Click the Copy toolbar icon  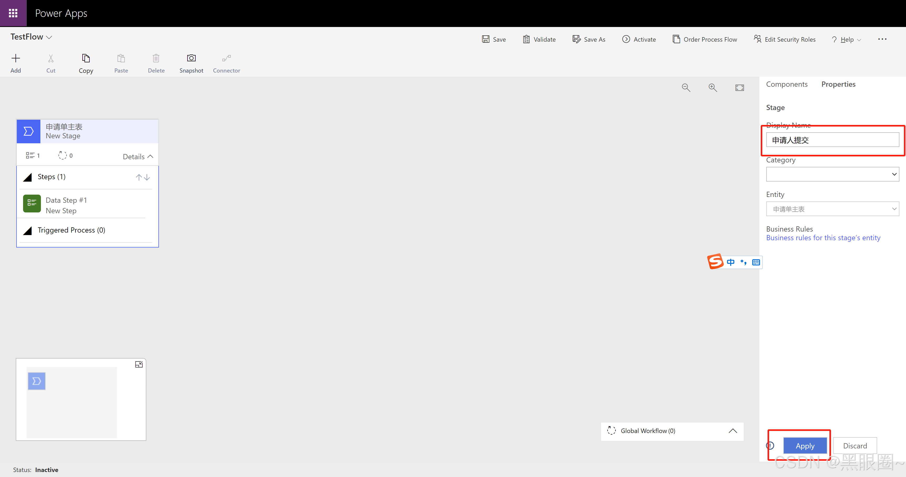pyautogui.click(x=85, y=58)
